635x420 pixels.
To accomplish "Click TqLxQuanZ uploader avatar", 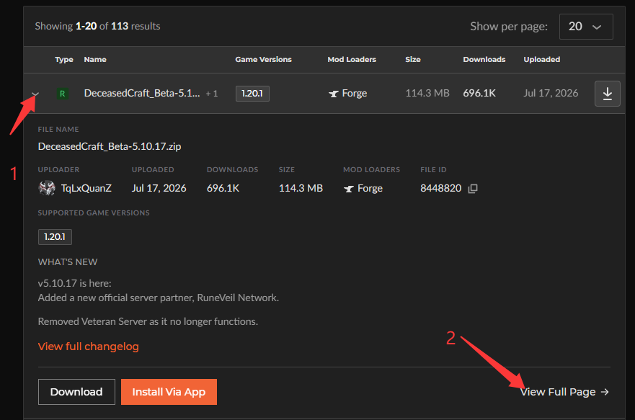I will [47, 188].
